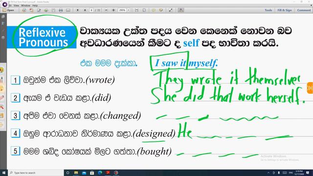Click the taskbar clock and date
The image size is (313, 176).
(299, 173)
